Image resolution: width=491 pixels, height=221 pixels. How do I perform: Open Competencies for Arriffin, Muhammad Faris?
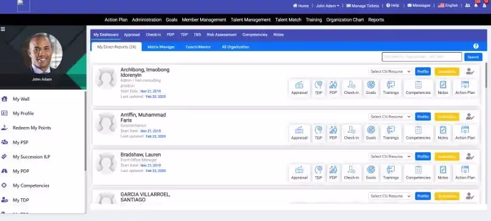(418, 133)
